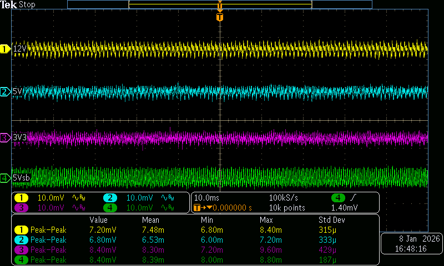The height and width of the screenshot is (266, 444).
Task: Select the trigger source channel 4 badge
Action: (x=337, y=198)
